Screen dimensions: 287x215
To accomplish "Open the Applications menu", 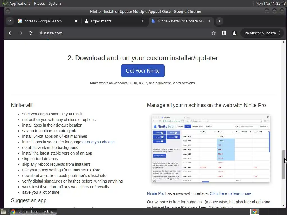I will [x=20, y=3].
